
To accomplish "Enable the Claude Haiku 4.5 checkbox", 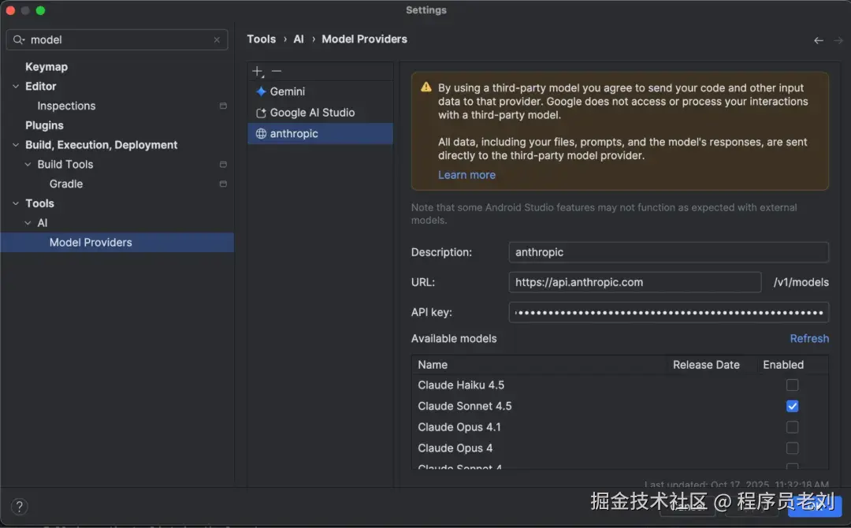I will coord(792,385).
